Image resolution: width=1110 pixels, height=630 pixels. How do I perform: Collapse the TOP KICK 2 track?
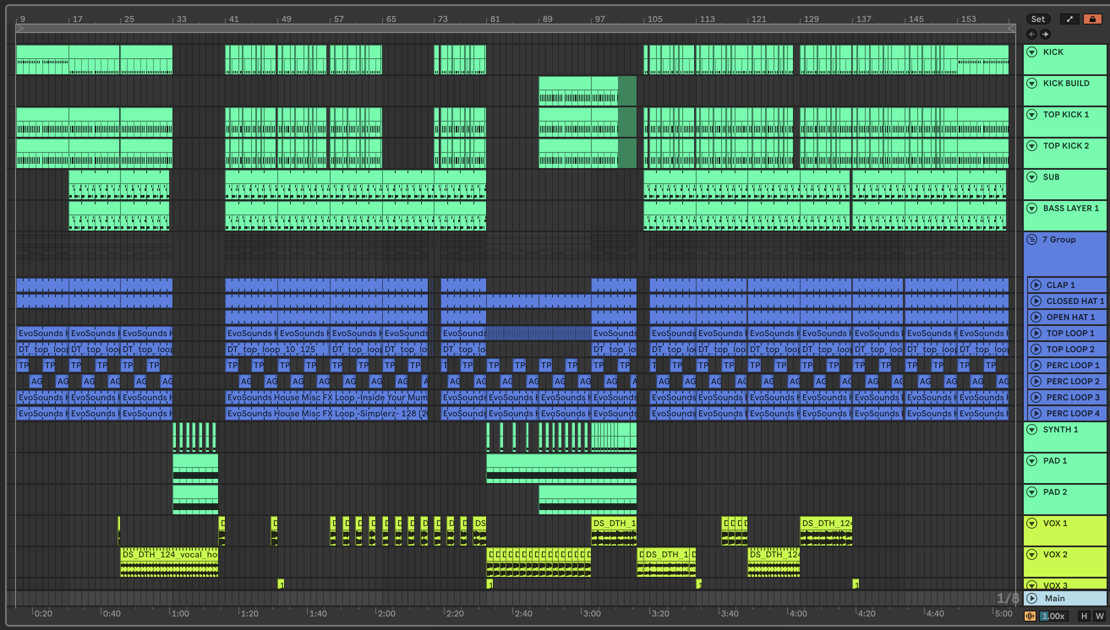[1032, 145]
